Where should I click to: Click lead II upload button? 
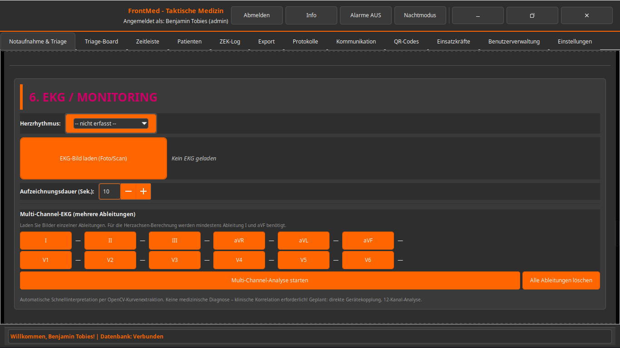click(110, 241)
